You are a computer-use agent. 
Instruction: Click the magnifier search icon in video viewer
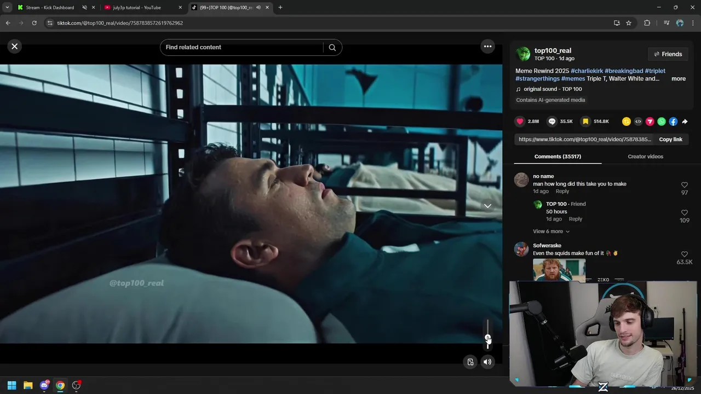pyautogui.click(x=332, y=47)
